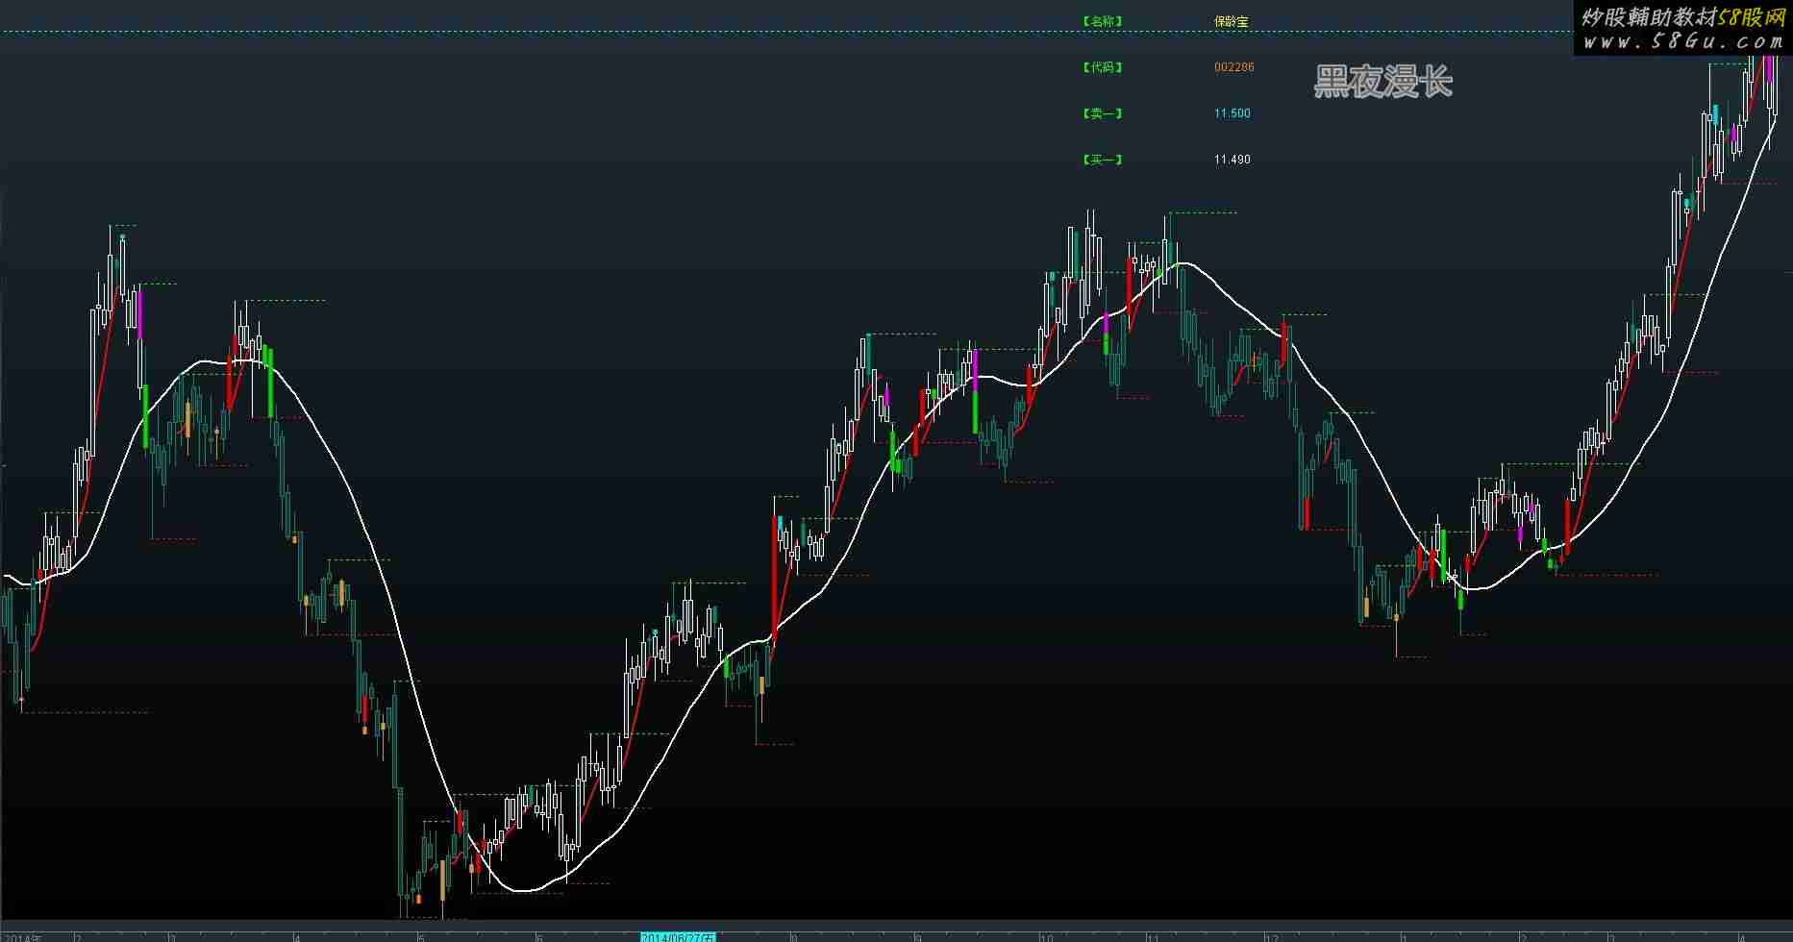
Task: Select the stock name 保龄宝
Action: click(1232, 21)
